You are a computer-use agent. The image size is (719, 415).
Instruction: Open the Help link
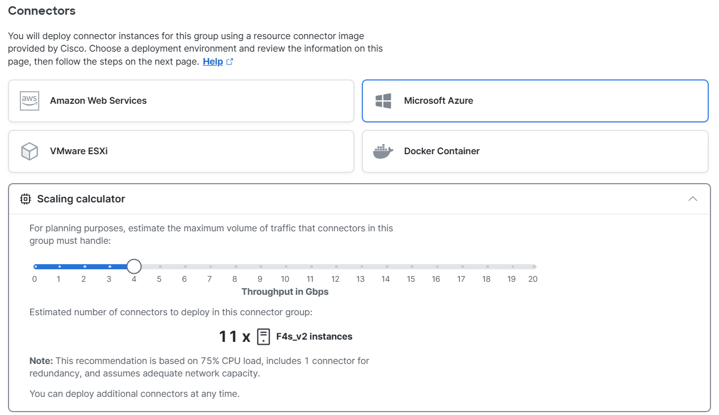coord(213,62)
